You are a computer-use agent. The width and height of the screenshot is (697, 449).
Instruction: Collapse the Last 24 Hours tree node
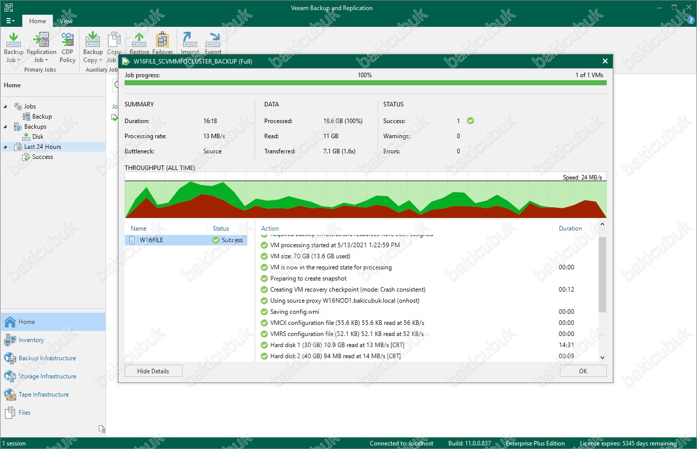(6, 147)
